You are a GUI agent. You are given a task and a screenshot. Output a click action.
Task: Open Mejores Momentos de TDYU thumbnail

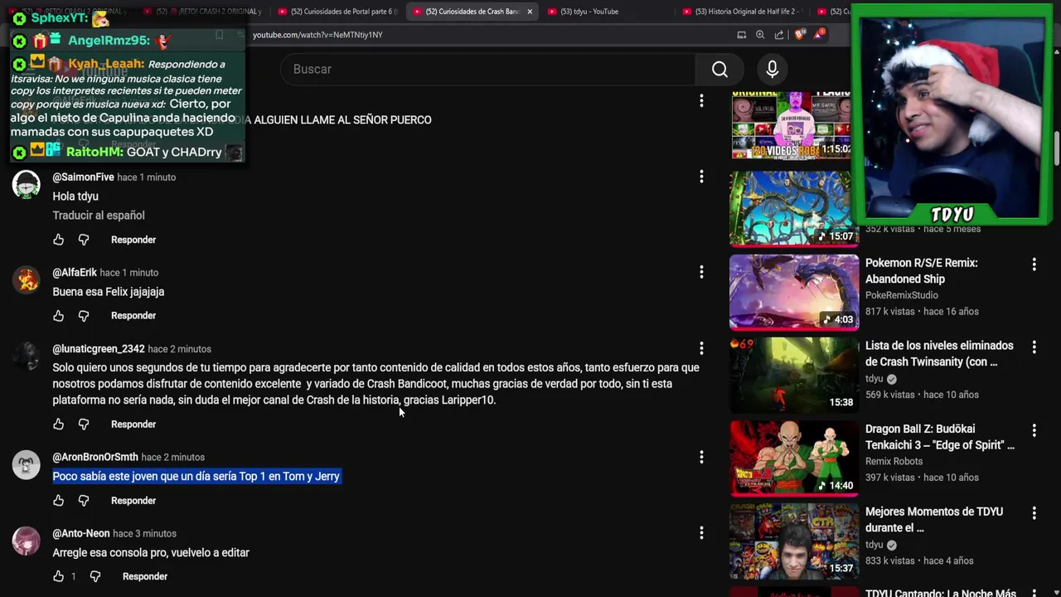point(794,541)
